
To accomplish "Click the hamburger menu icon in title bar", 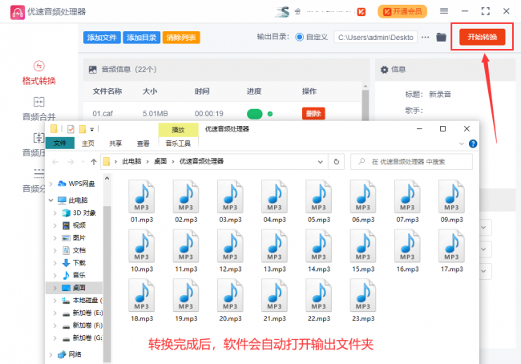I will click(444, 11).
